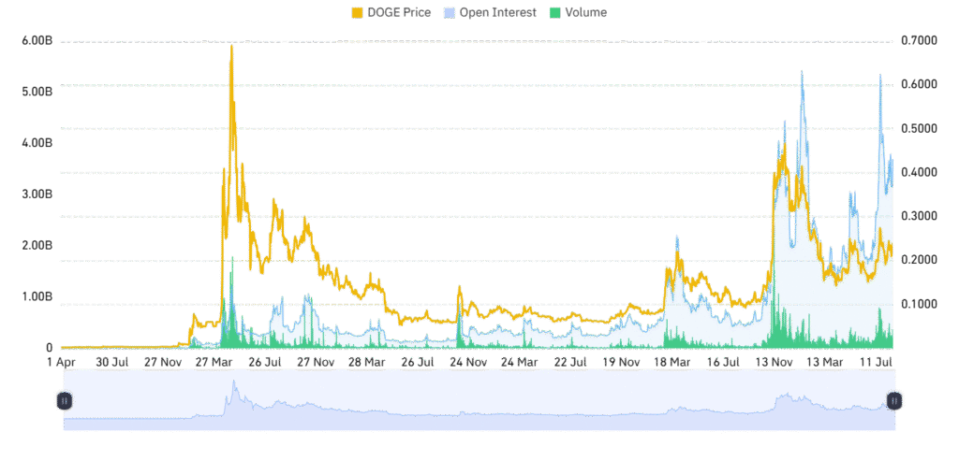
Task: Grab the right range slider handle
Action: tap(894, 401)
